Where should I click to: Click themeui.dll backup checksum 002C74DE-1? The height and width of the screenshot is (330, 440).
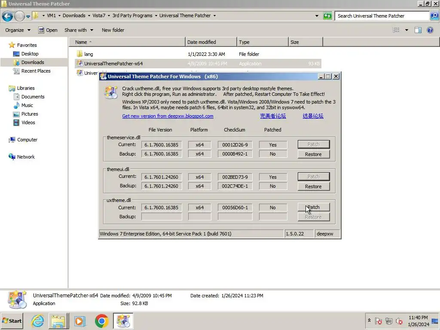(235, 186)
